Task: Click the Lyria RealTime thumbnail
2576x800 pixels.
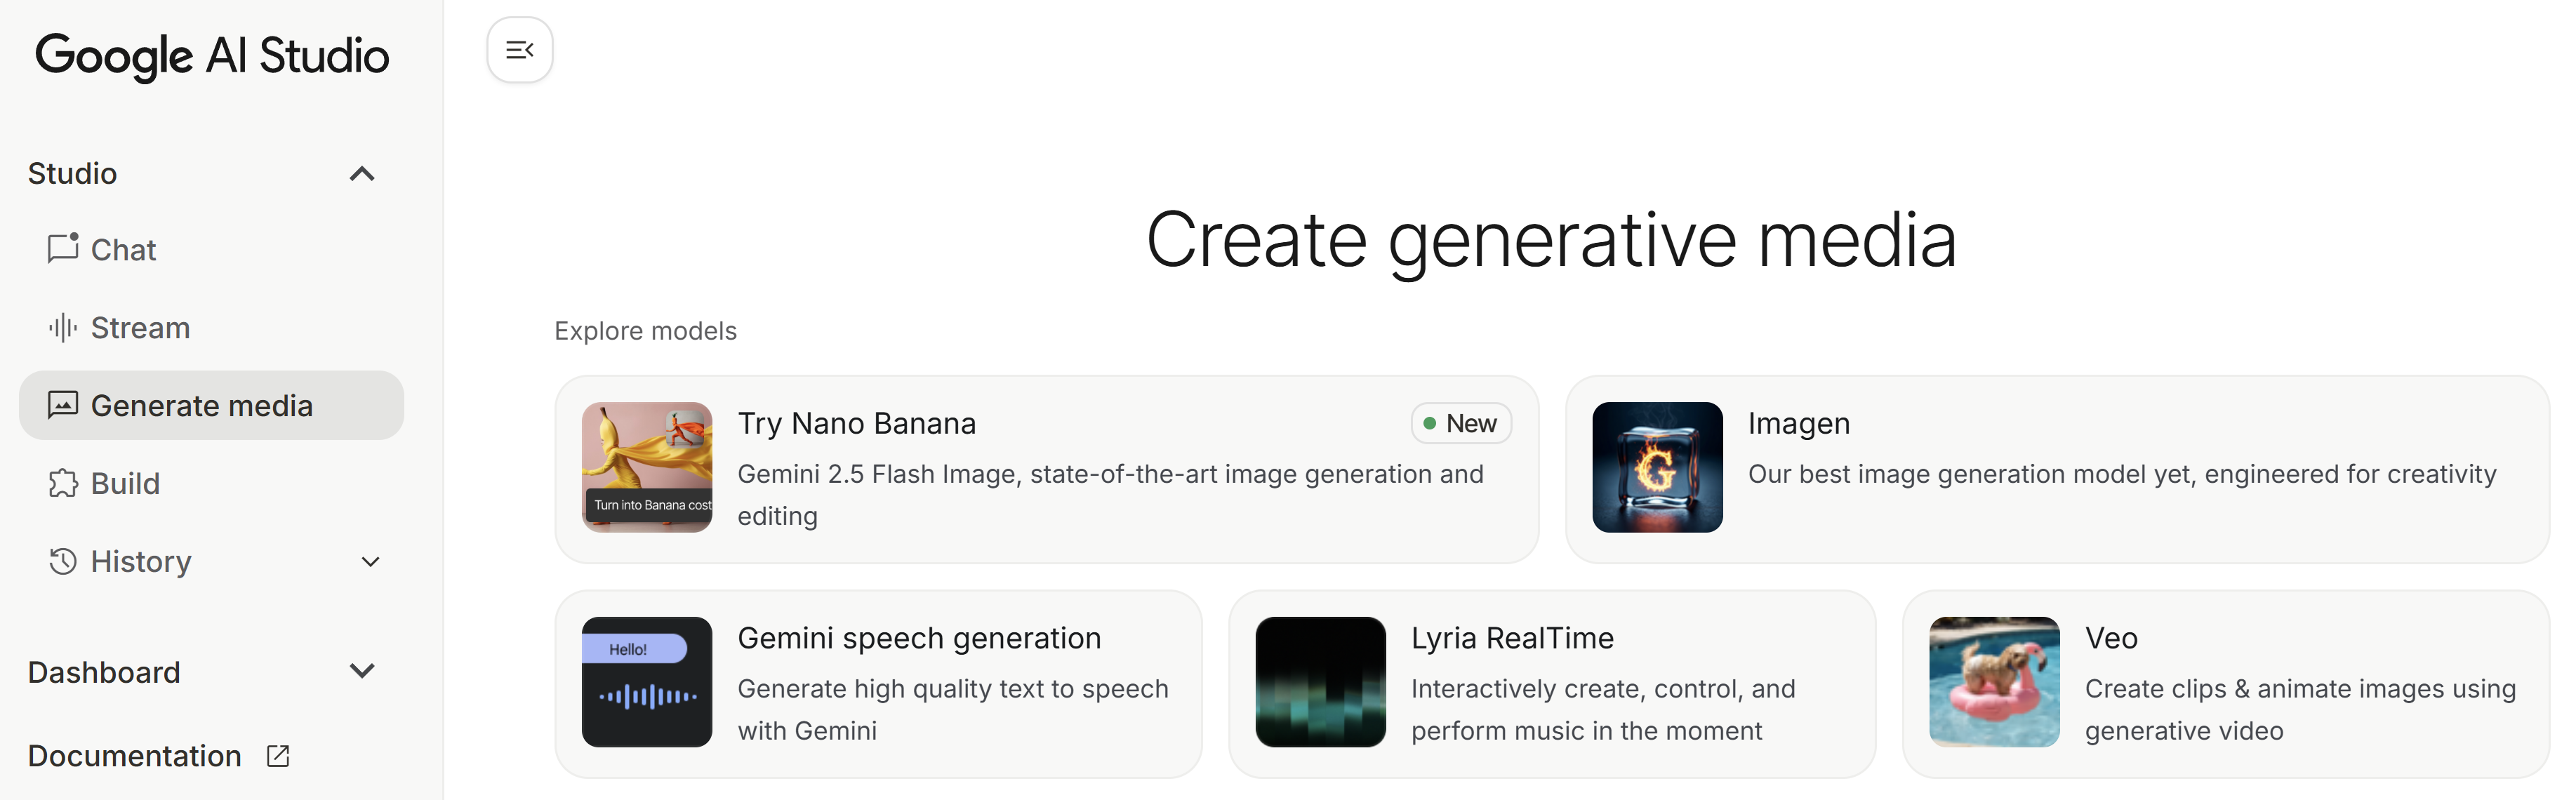Action: [1320, 682]
